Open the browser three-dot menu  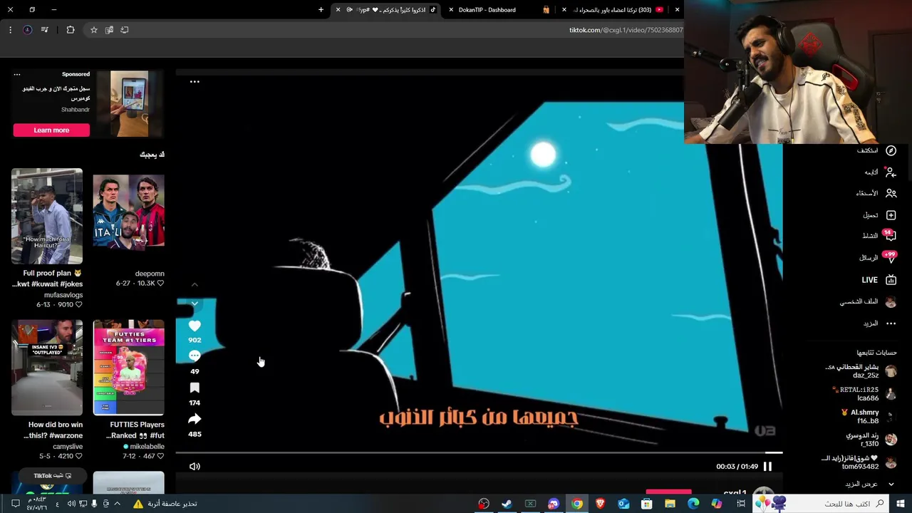pyautogui.click(x=10, y=30)
